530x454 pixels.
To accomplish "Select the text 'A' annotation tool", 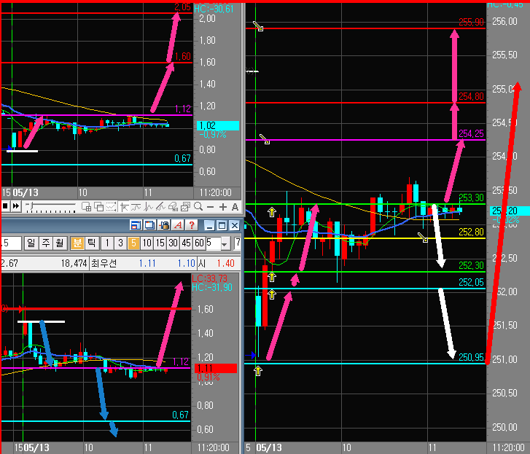I will click(x=233, y=207).
